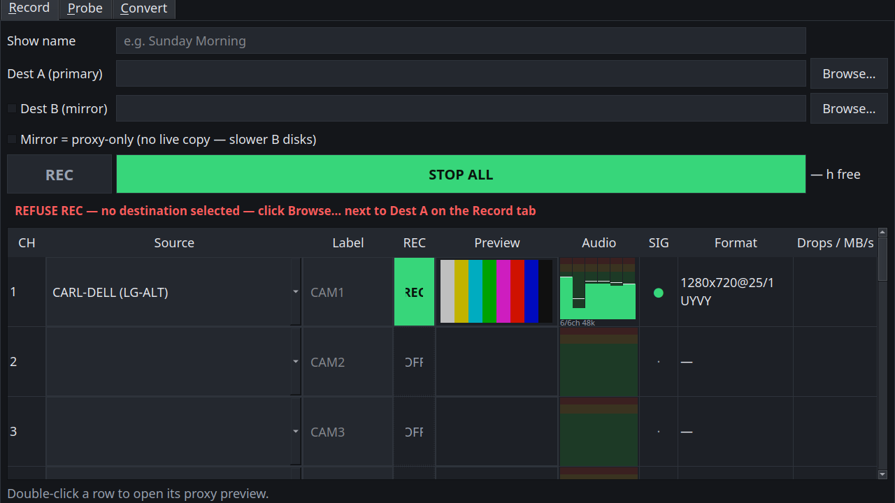Screen dimensions: 895x503
Task: Edit the CAM2 label field
Action: tap(348, 362)
